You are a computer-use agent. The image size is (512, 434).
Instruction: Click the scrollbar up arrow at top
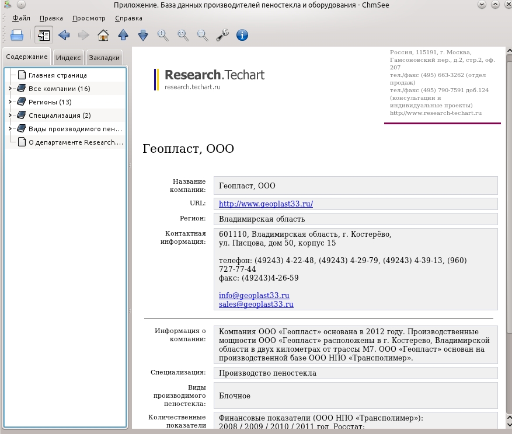509,51
